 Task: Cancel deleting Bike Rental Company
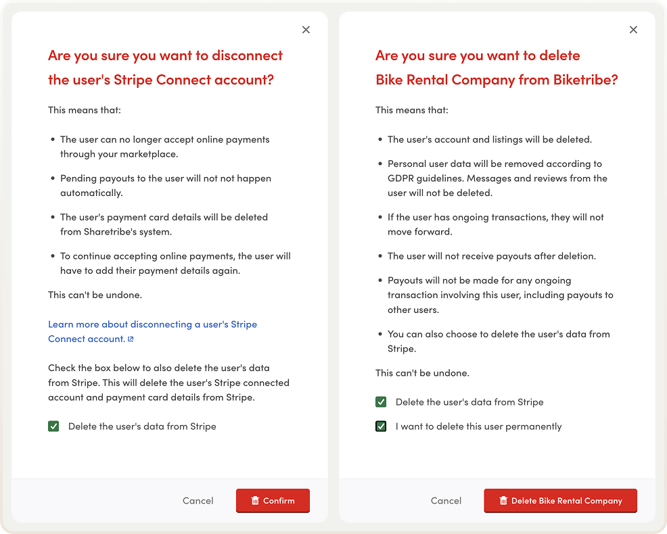point(446,501)
